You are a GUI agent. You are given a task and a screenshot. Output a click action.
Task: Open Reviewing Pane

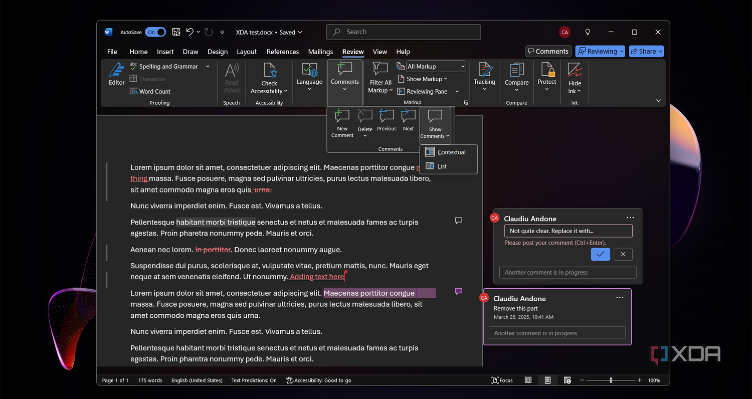point(422,91)
